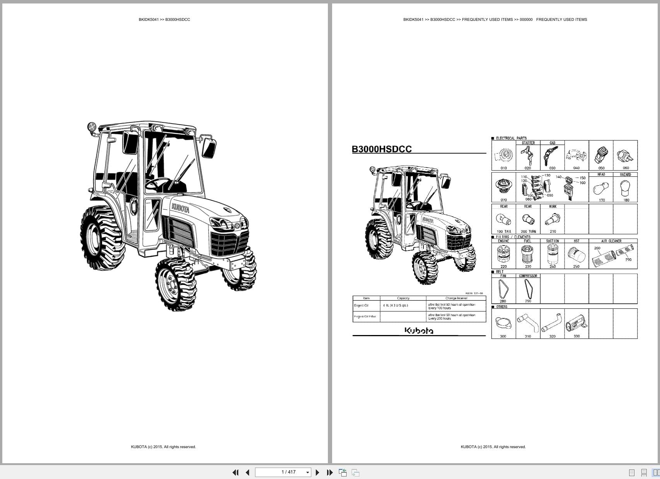Viewport: 660px width, 479px height.
Task: Click cab key part 030
Action: coord(552,157)
